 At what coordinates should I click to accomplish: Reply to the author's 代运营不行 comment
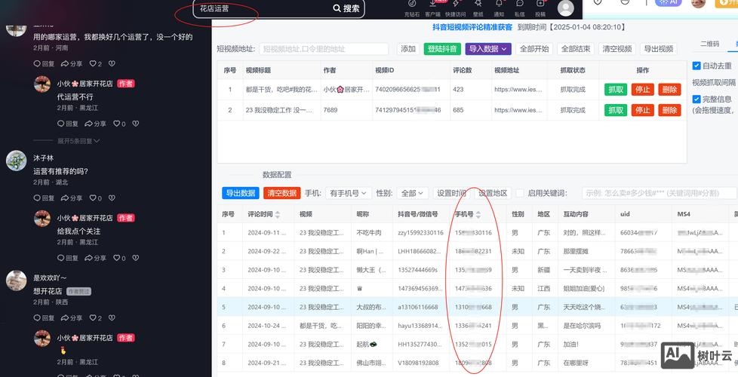pyautogui.click(x=68, y=124)
